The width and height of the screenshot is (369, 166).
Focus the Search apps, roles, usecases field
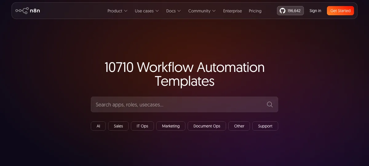184,105
